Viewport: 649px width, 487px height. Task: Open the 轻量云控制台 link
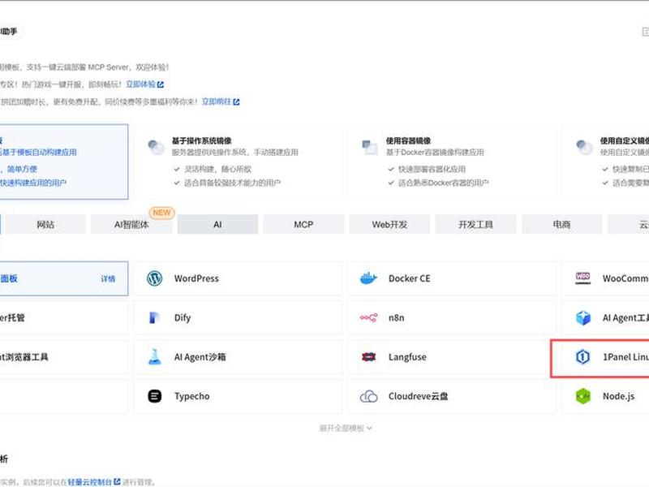(90, 481)
